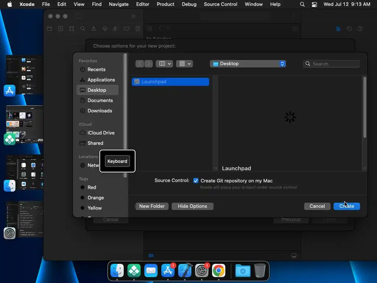The width and height of the screenshot is (377, 283).
Task: Go back with the left arrow button
Action: tap(140, 64)
